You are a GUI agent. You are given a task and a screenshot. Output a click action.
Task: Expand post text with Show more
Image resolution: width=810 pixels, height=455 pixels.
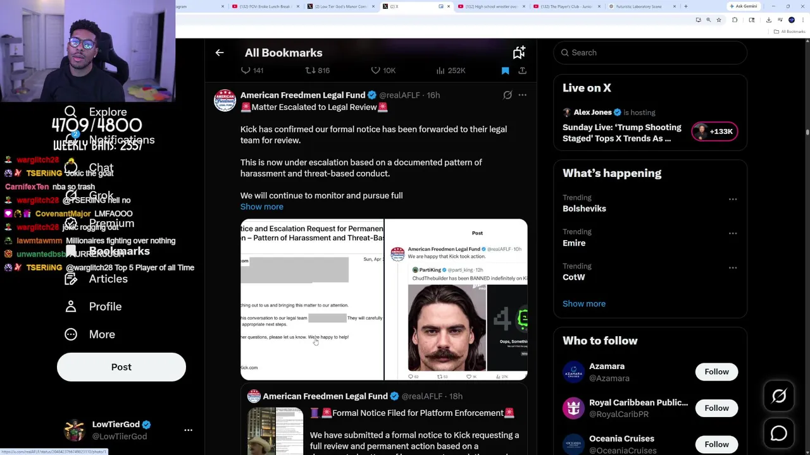(262, 207)
